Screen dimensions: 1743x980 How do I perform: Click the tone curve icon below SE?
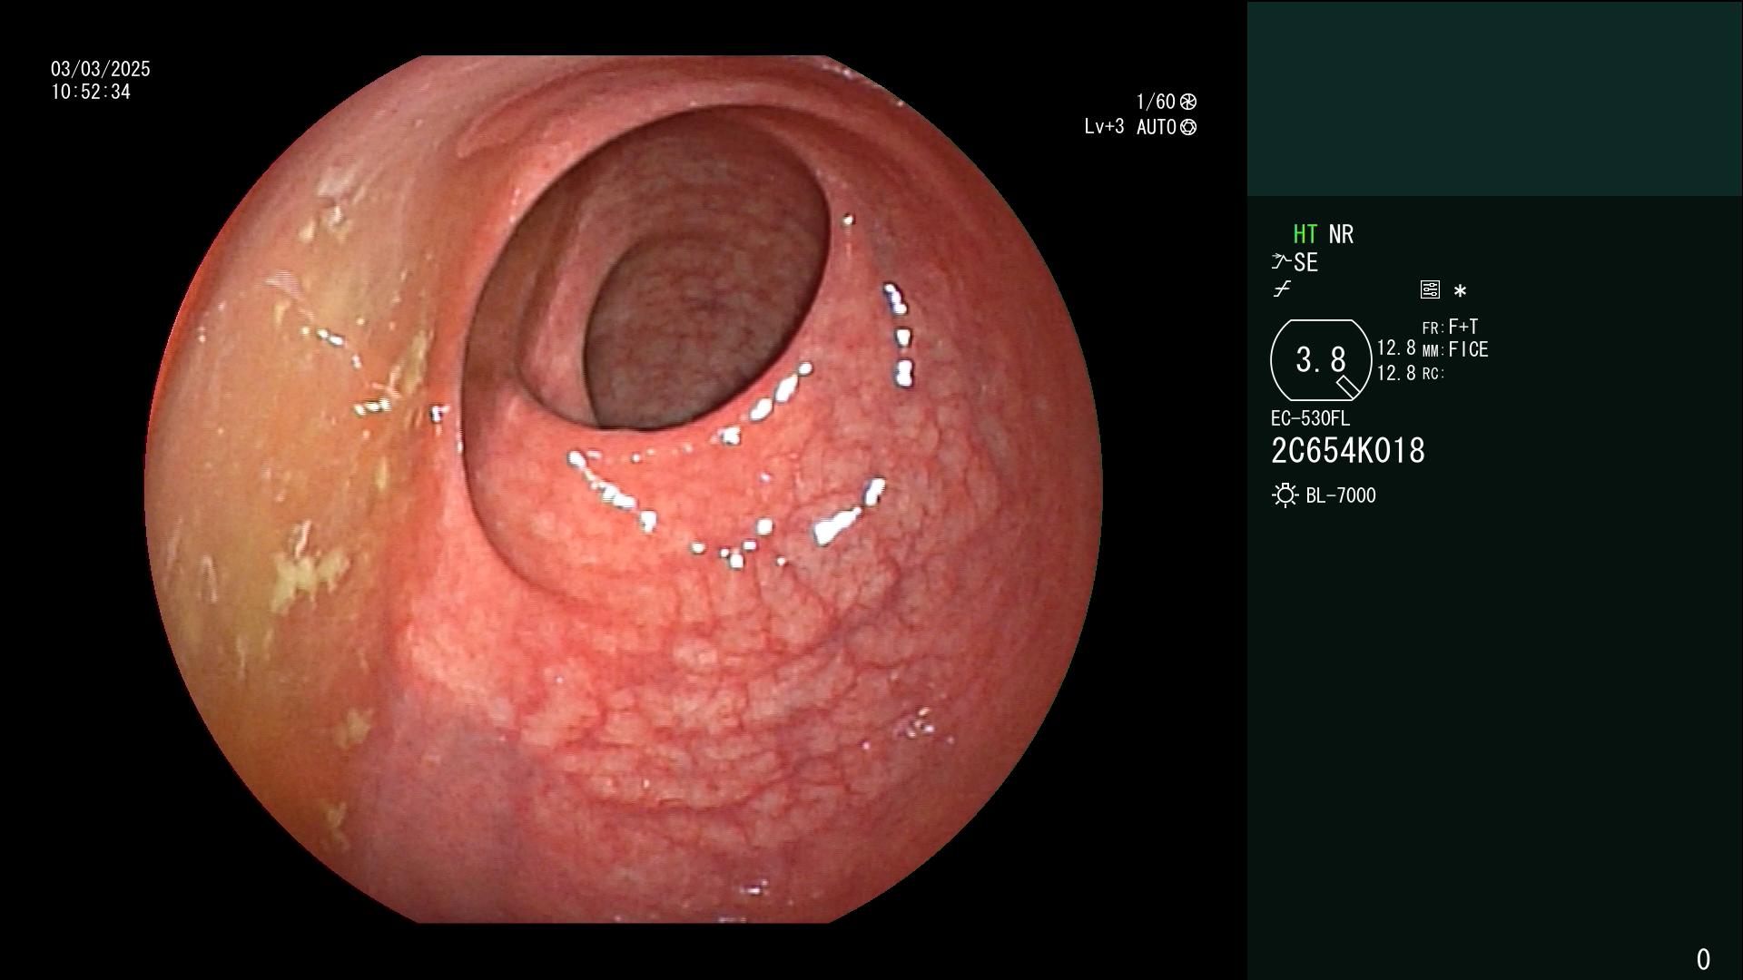[1282, 289]
